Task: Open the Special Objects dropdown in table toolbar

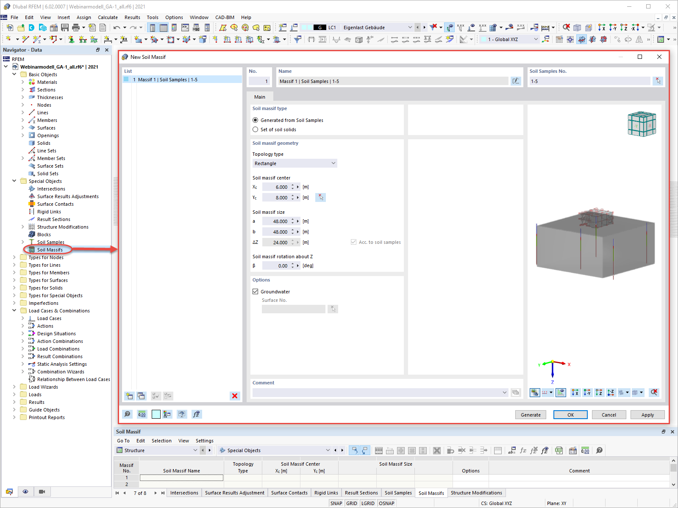Action: (328, 450)
